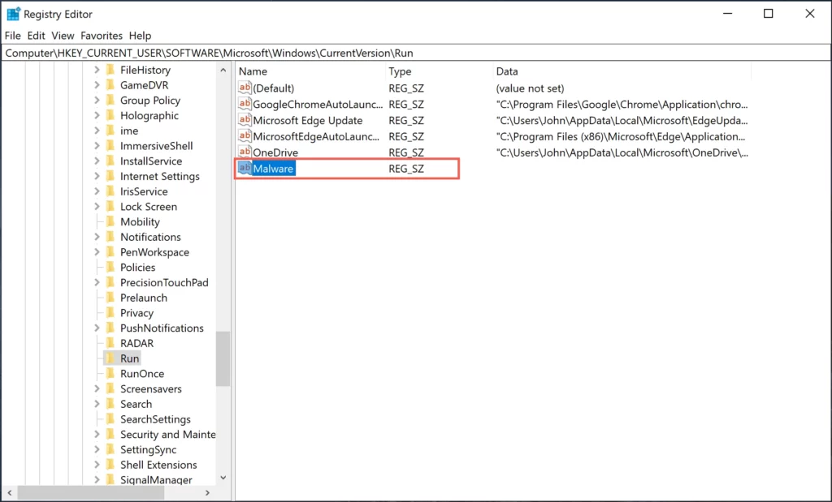Select the Malware registry value

(x=272, y=169)
